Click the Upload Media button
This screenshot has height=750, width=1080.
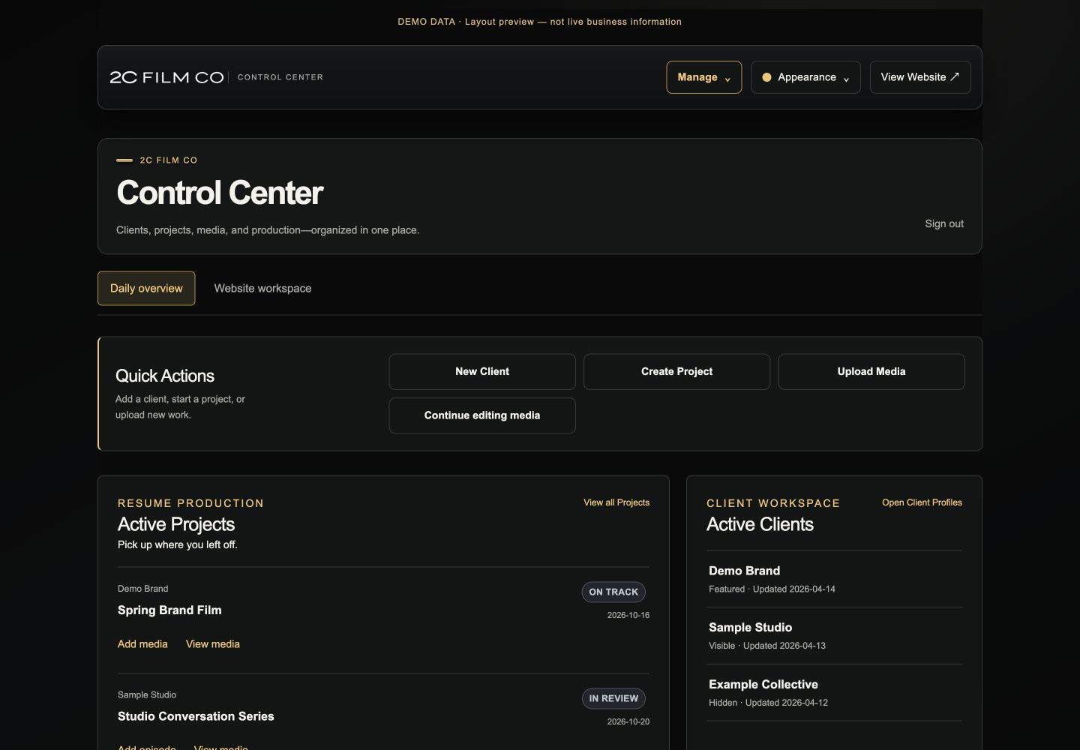pos(871,371)
